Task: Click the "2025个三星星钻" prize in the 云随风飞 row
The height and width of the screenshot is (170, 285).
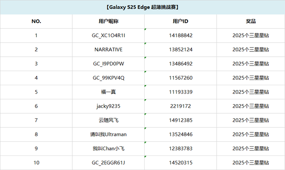Action: point(251,120)
